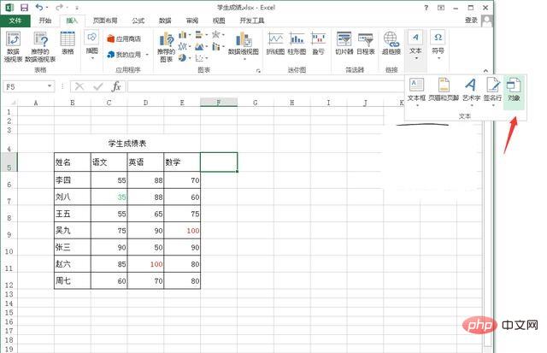This screenshot has width=547, height=353.
Task: Switch to the Review (审阅) tab
Action: (x=191, y=21)
